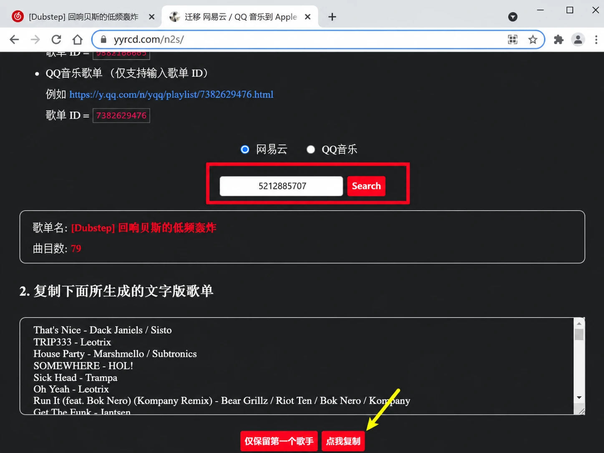Click the line "That's Nice - Dack Janiels / Sisto"
Screen dimensions: 604x453
pyautogui.click(x=103, y=330)
